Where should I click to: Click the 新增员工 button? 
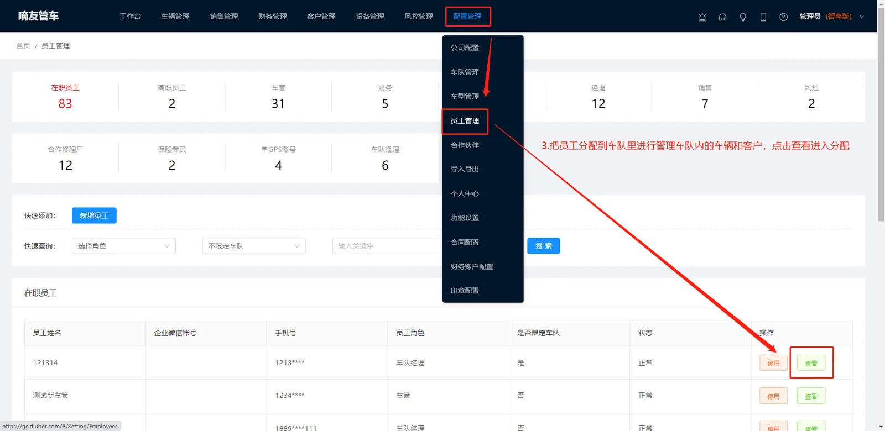94,215
